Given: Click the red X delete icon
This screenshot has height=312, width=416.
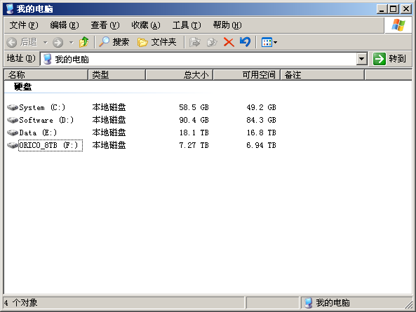Looking at the screenshot, I should click(x=229, y=42).
